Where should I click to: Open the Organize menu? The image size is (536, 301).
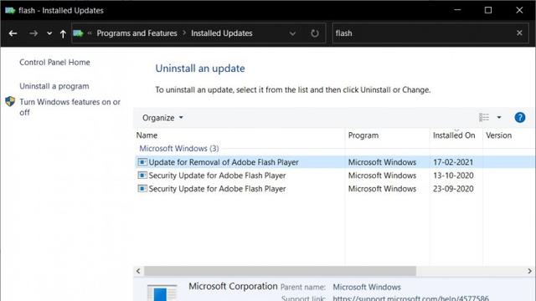tap(162, 118)
